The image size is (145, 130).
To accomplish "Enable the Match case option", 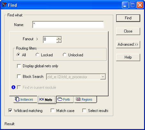I will coord(52,110).
